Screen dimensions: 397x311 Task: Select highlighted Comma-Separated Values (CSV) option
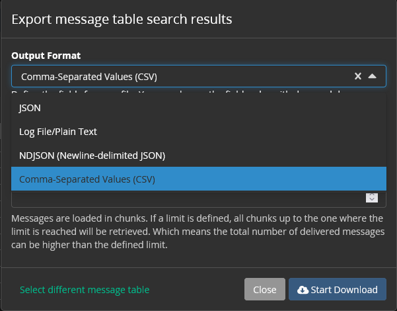point(199,179)
